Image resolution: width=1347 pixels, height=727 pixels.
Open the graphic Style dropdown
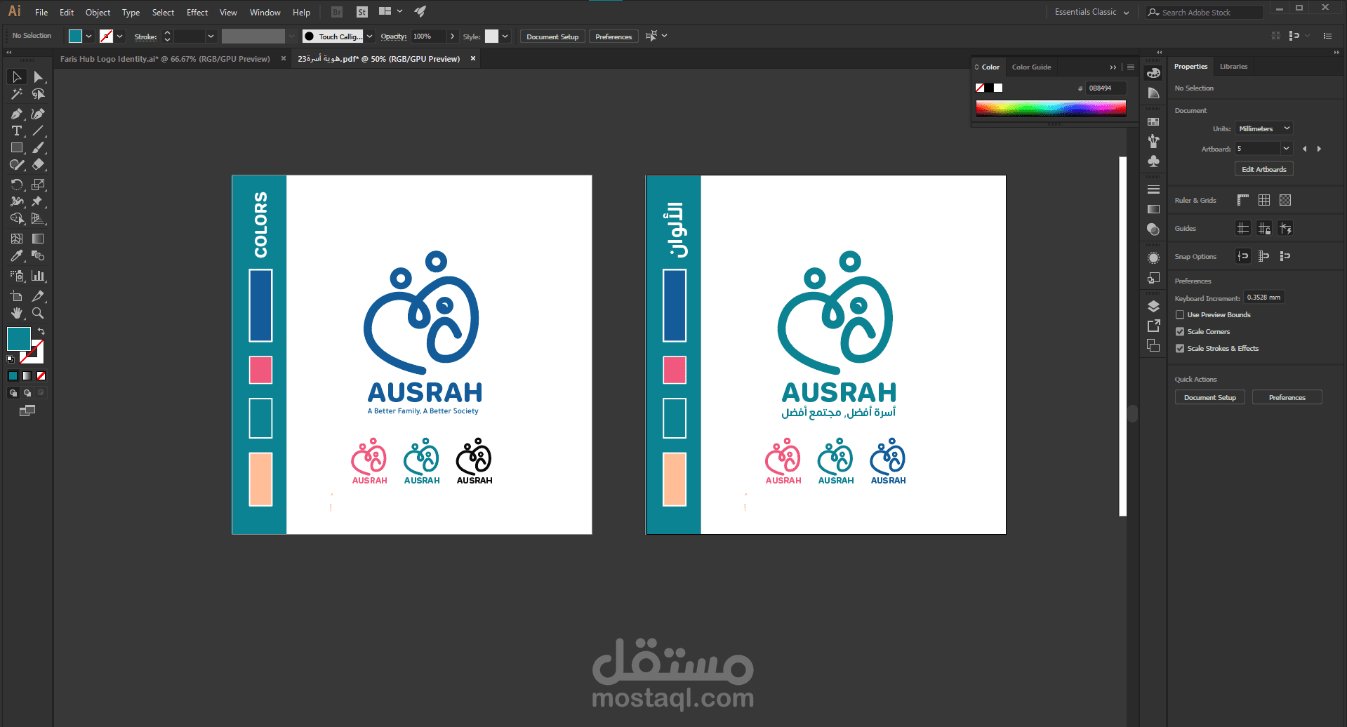505,36
